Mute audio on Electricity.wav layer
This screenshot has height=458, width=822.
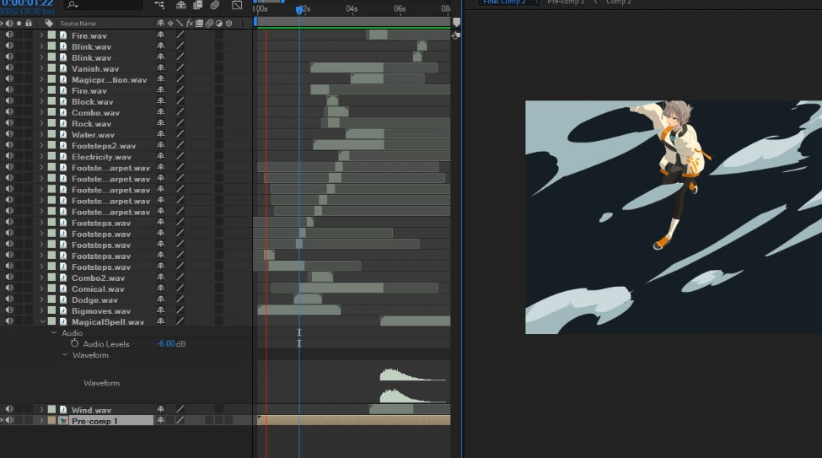click(x=9, y=156)
